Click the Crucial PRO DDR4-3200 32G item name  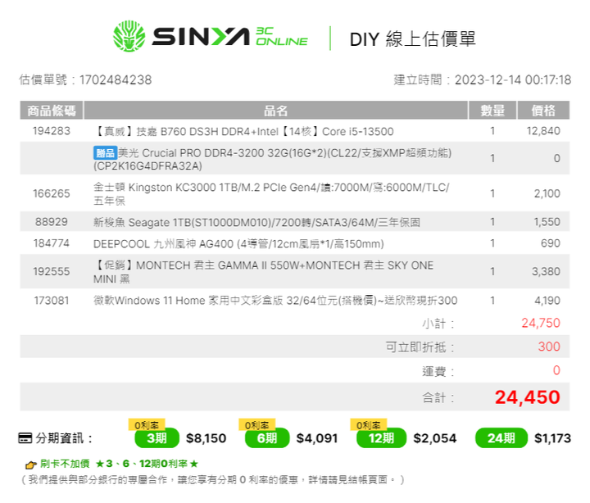tap(272, 159)
